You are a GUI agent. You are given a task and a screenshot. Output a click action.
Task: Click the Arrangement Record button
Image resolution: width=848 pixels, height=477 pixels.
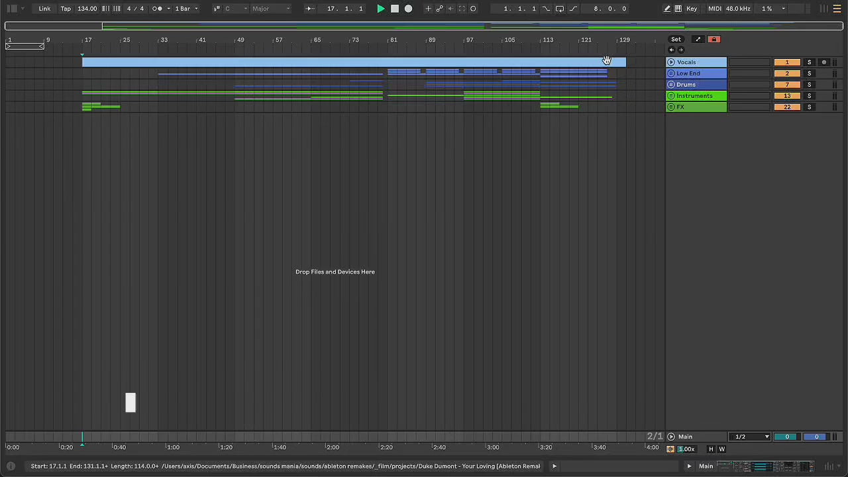click(408, 9)
